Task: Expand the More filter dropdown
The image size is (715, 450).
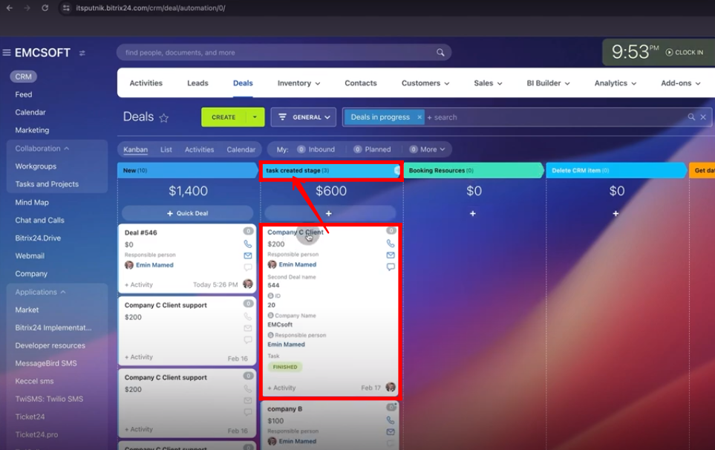Action: 428,149
